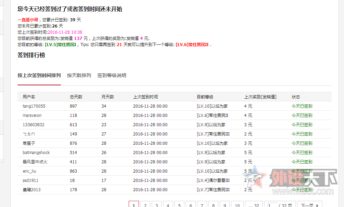
Task: Click on user eric_liu
Action: tap(29, 171)
